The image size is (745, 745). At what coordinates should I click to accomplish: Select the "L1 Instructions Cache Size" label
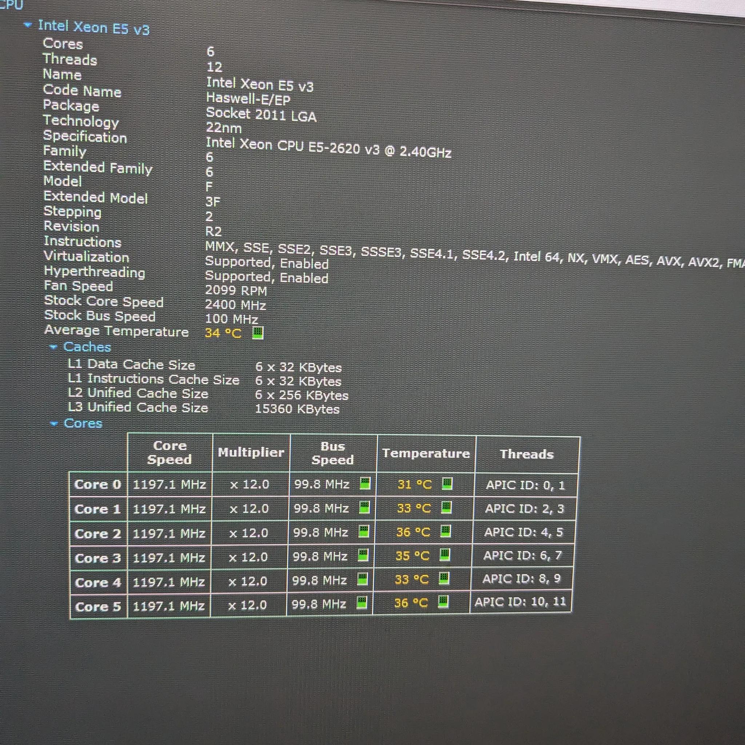point(154,379)
